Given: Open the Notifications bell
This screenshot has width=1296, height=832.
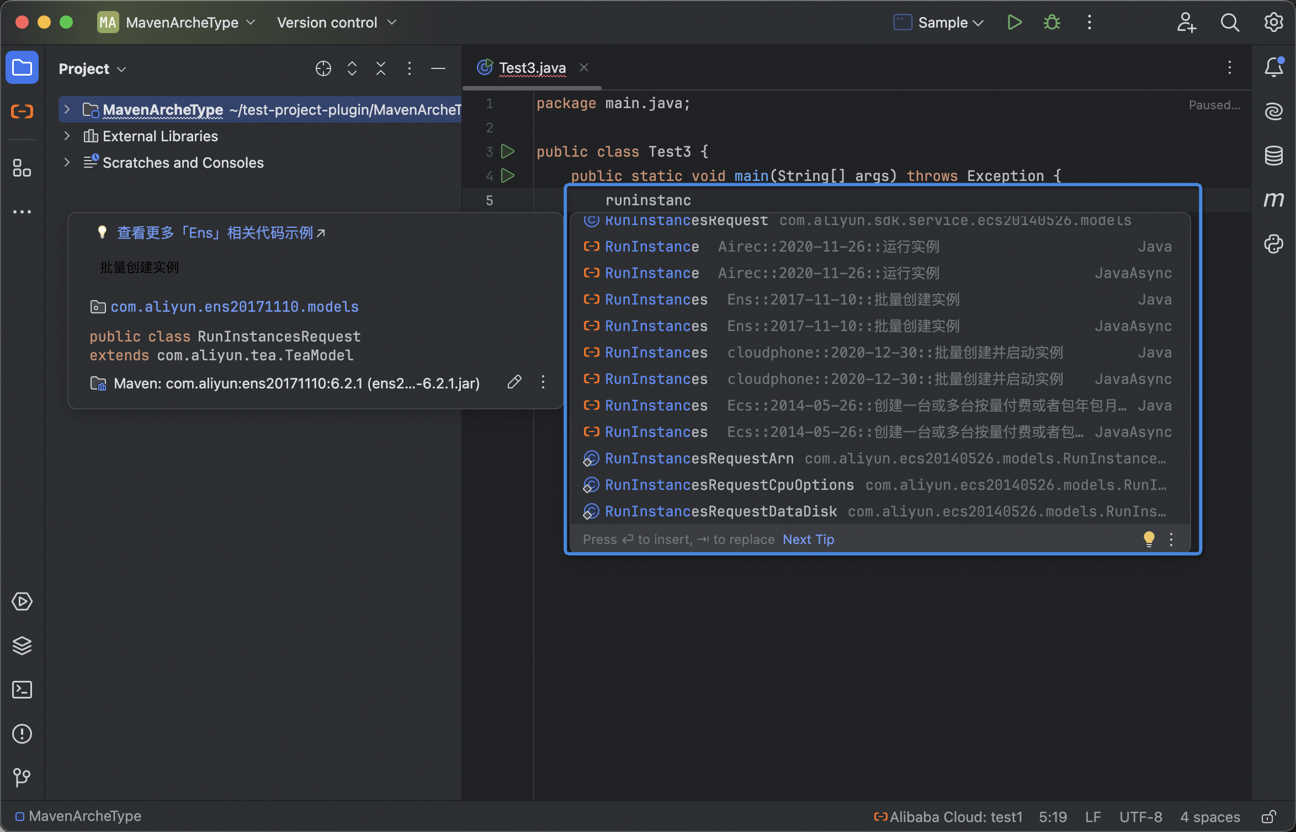Looking at the screenshot, I should point(1274,67).
